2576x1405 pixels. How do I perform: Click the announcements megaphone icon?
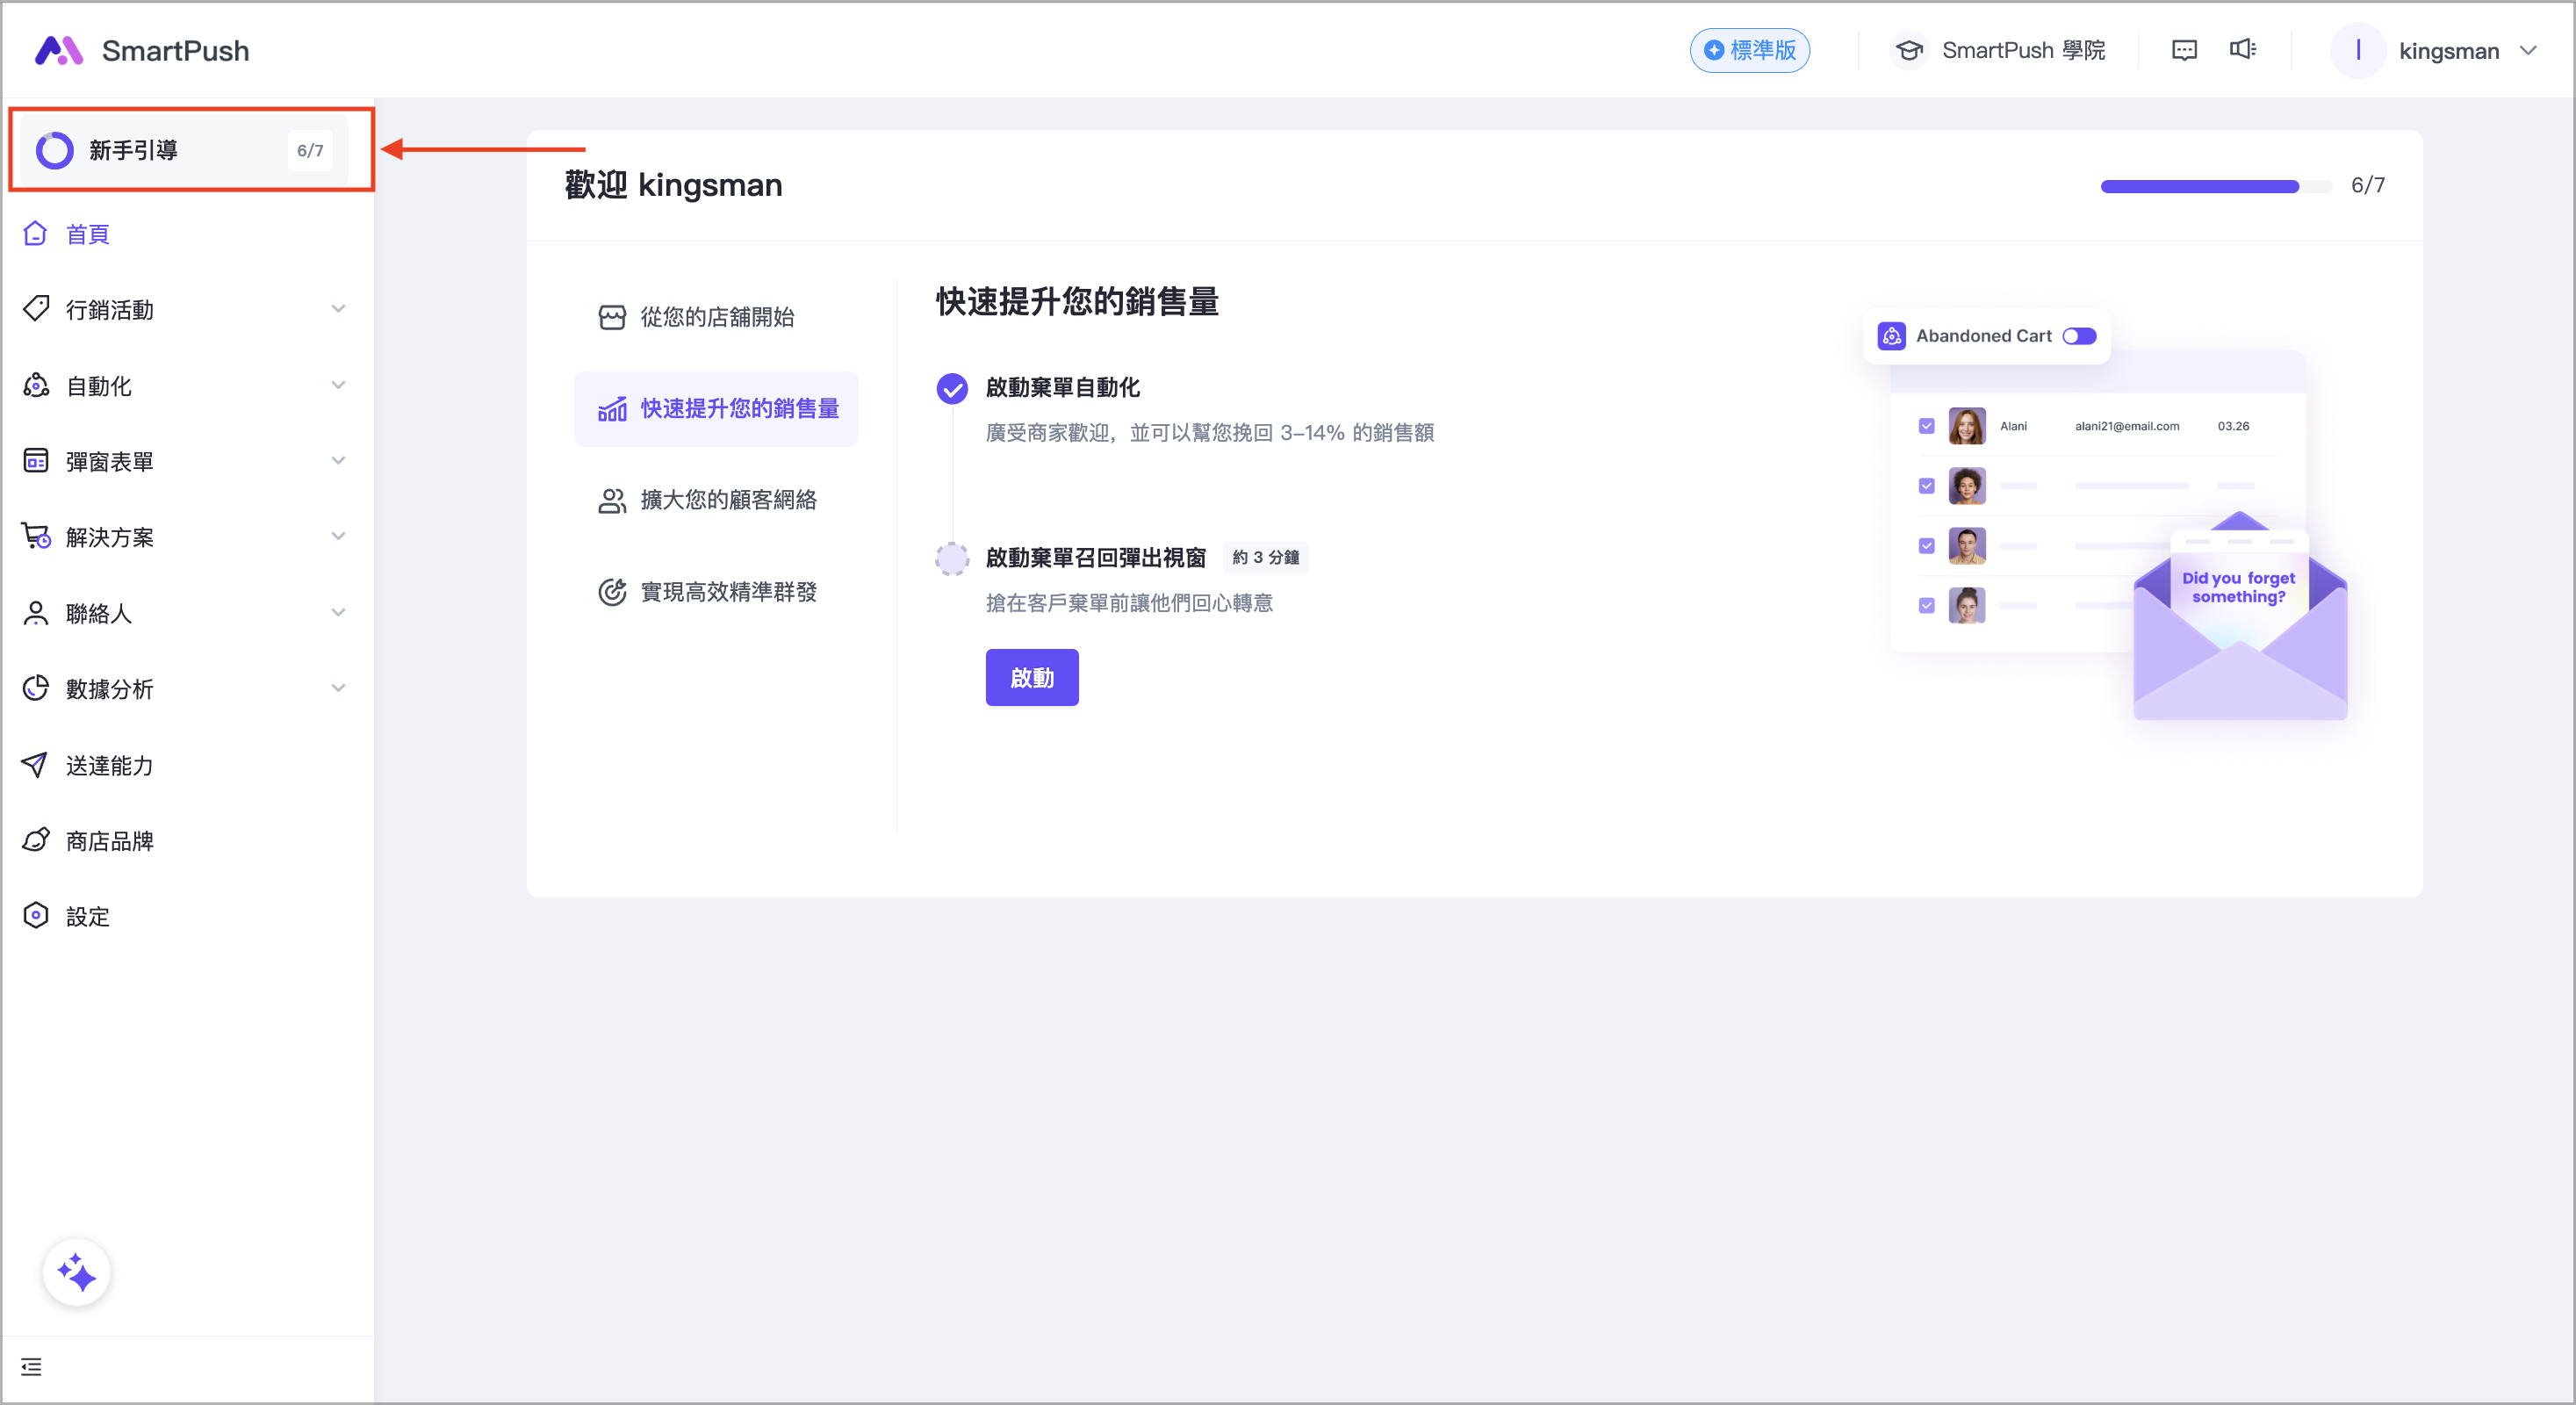(2242, 49)
